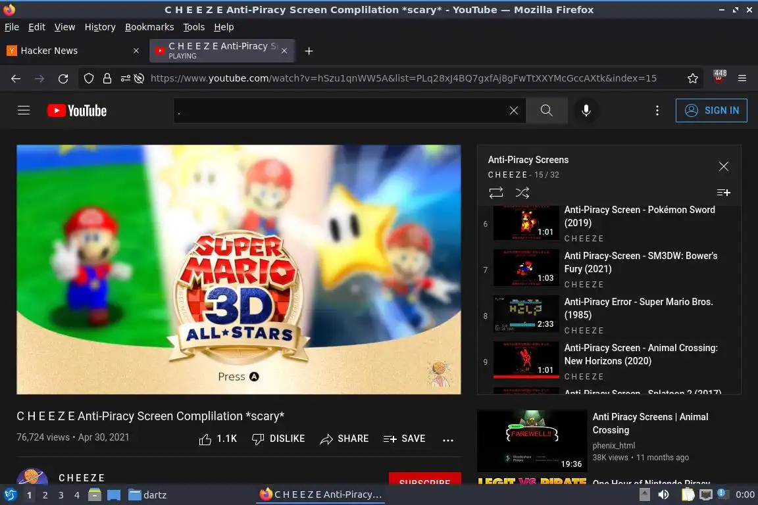Viewport: 758px width, 505px height.
Task: Open the CHEEZE channel avatar
Action: tap(32, 477)
